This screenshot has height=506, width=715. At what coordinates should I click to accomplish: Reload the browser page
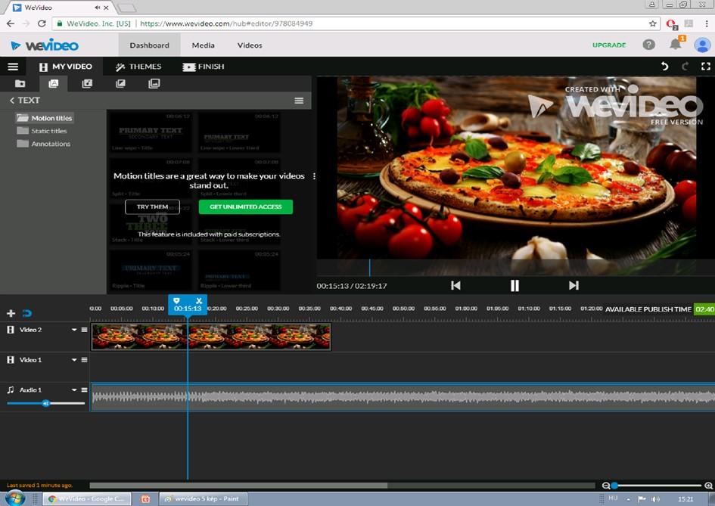(x=42, y=23)
